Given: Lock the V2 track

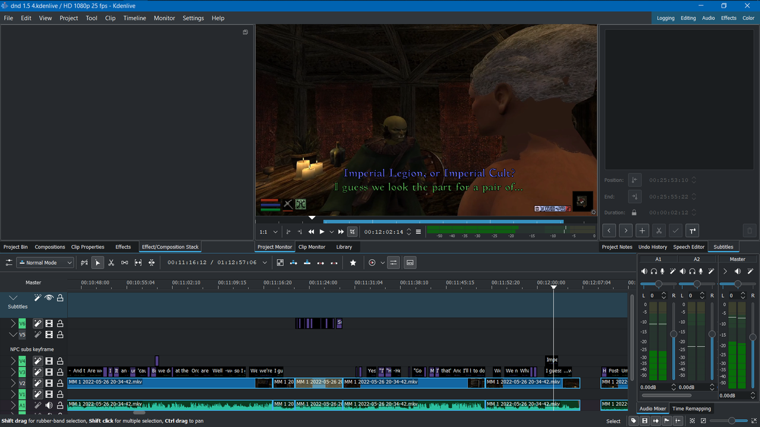Looking at the screenshot, I should point(60,383).
